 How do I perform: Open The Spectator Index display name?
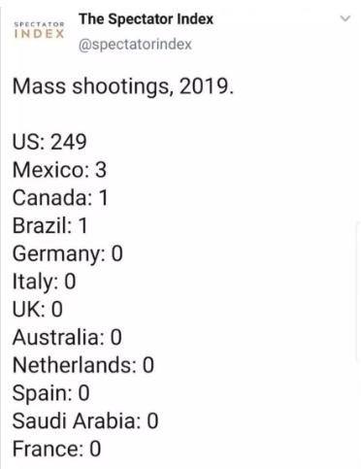click(147, 19)
